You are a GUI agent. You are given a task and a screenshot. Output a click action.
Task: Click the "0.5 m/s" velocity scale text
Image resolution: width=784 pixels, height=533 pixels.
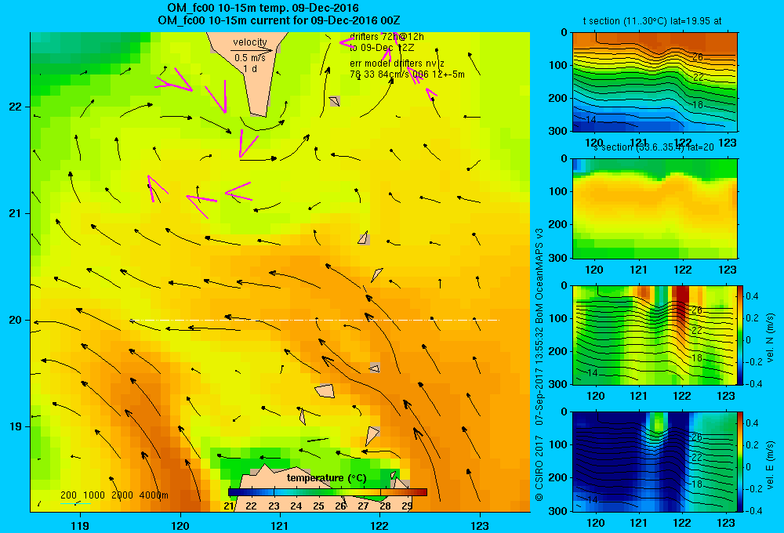tap(250, 58)
